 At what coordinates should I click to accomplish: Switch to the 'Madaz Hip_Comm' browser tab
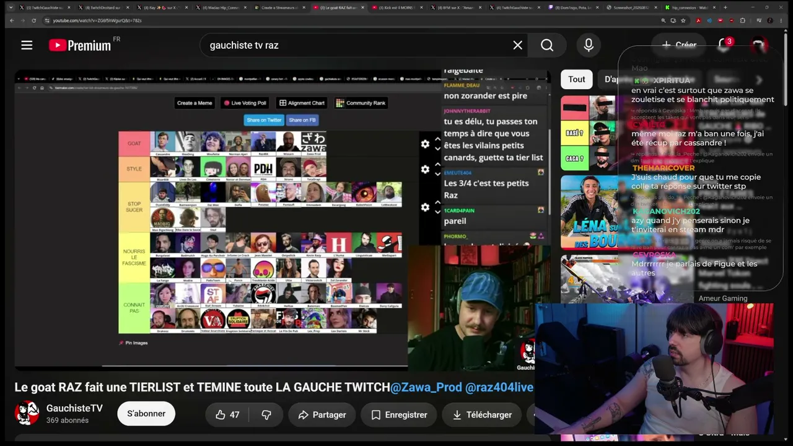tap(221, 7)
